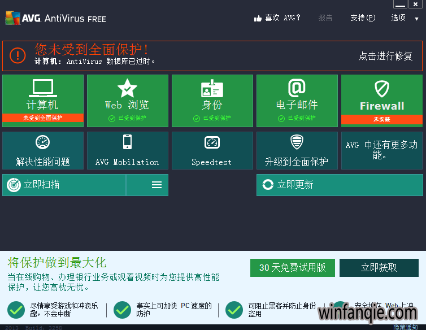Click the radar scan icon
The width and height of the screenshot is (426, 330).
coord(14,185)
